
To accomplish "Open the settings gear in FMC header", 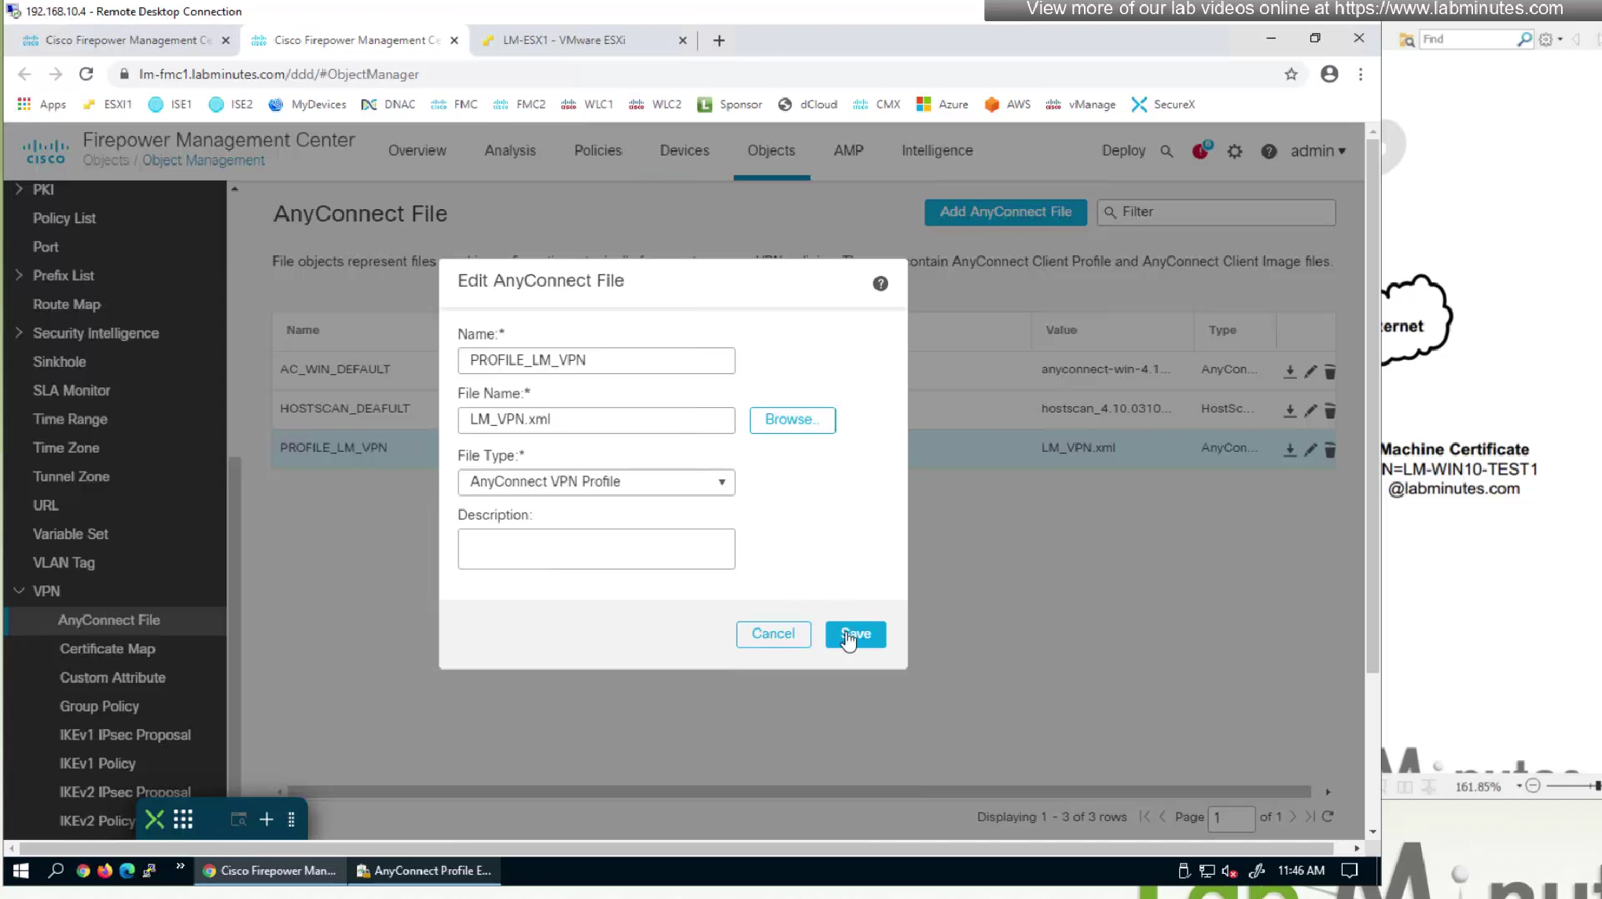I will click(1234, 152).
